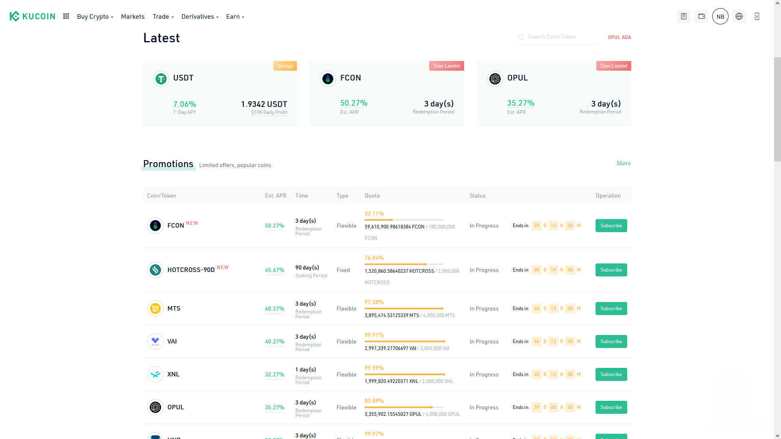Click the OPUL icon in promotions table
Image resolution: width=781 pixels, height=439 pixels.
155,407
